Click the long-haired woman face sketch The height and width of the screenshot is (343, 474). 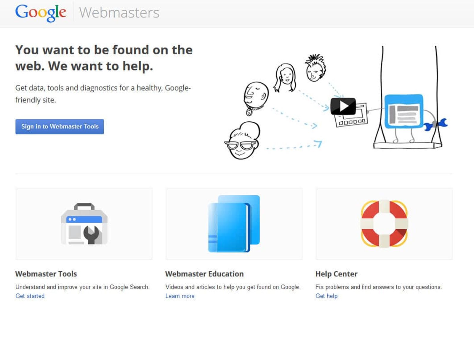(x=285, y=77)
